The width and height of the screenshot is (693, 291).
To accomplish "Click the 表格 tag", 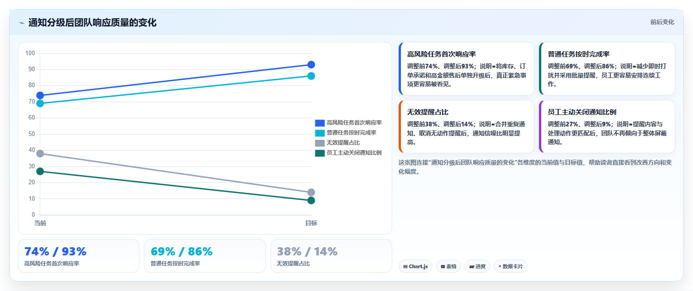I will [x=448, y=266].
